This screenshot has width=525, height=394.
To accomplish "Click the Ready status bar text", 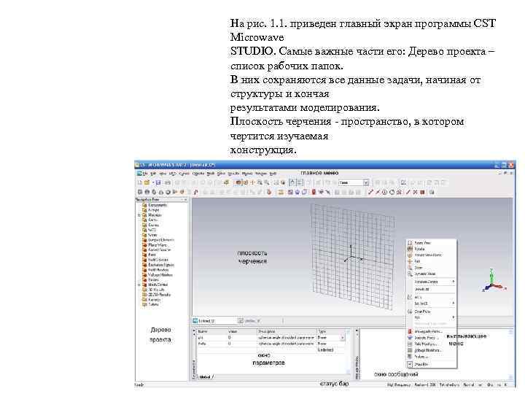I will (139, 385).
